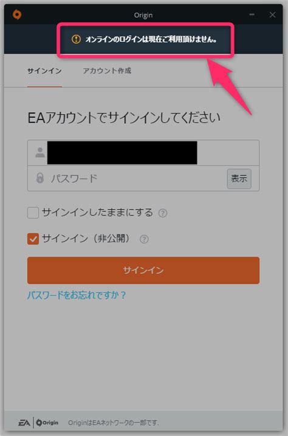The image size is (288, 436).
Task: Open help icon next to サインイン（非公開）
Action: (x=144, y=239)
